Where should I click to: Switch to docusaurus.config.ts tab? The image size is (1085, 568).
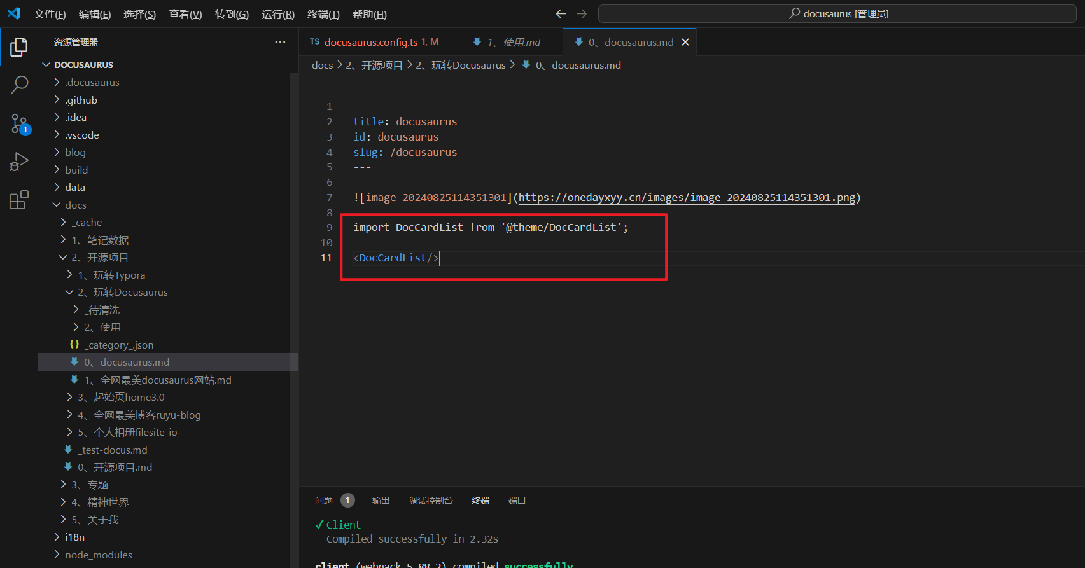point(379,42)
